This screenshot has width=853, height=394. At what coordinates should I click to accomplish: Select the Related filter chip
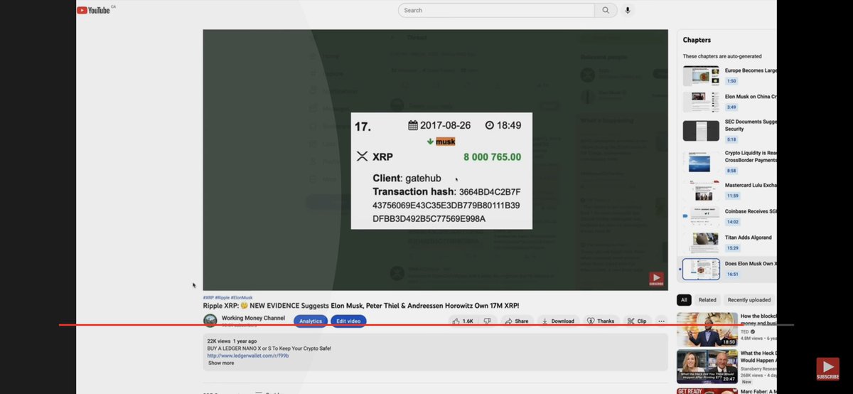[707, 300]
